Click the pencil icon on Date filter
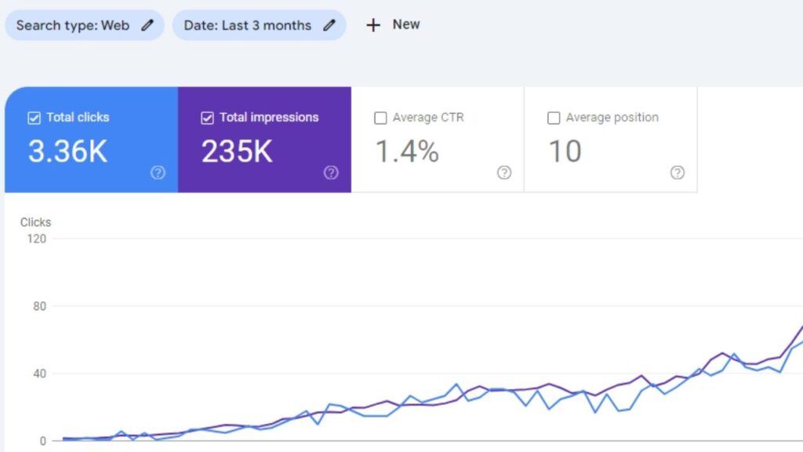Image resolution: width=803 pixels, height=452 pixels. 329,25
